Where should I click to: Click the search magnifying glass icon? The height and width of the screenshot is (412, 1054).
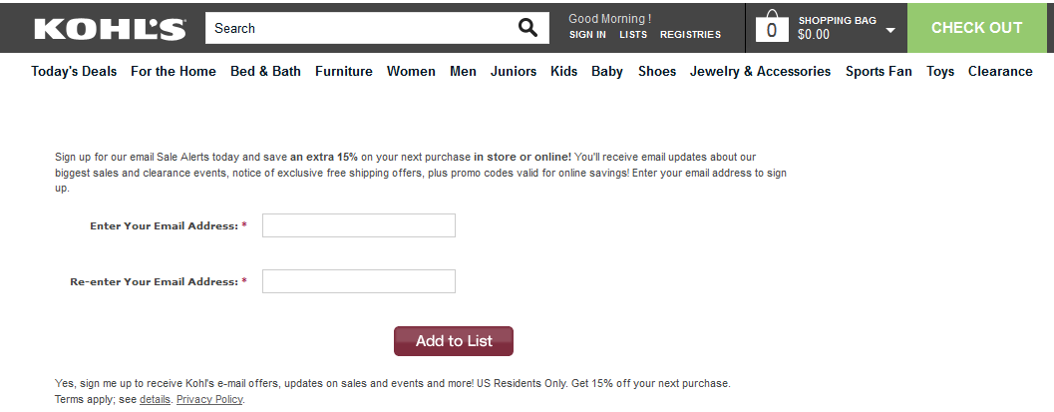pyautogui.click(x=527, y=28)
